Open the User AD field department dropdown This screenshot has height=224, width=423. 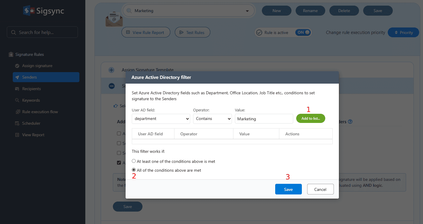click(161, 119)
